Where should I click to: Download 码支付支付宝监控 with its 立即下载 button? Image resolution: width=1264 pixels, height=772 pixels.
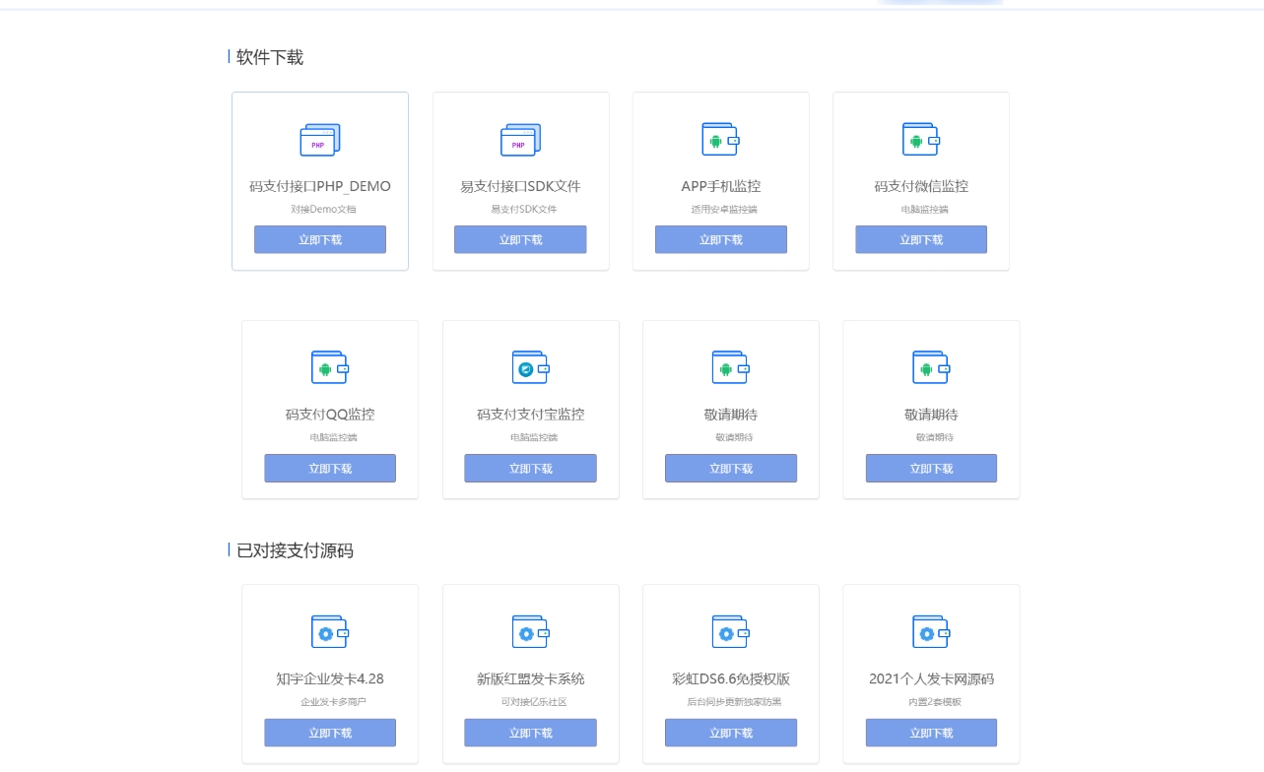[x=530, y=469]
